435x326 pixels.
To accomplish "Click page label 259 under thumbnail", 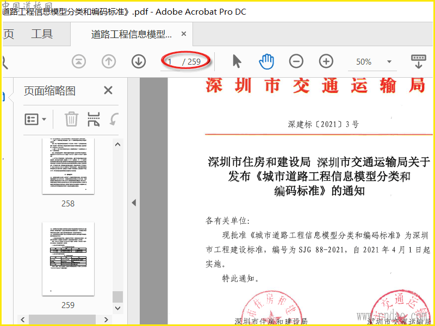I will (68, 305).
